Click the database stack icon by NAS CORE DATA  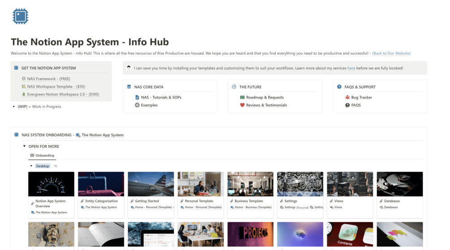129,87
